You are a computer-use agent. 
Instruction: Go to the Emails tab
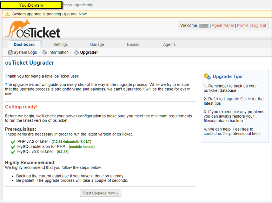pos(133,44)
